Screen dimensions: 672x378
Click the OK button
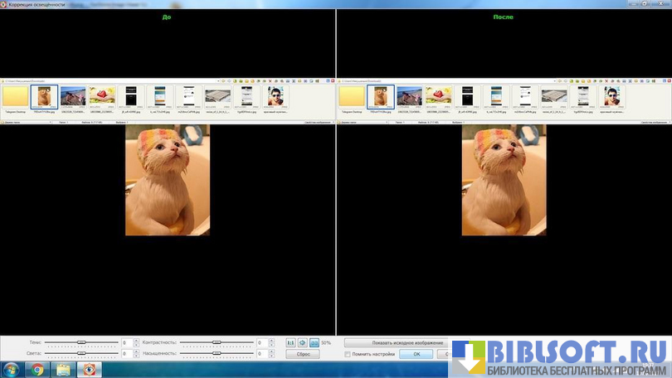416,355
